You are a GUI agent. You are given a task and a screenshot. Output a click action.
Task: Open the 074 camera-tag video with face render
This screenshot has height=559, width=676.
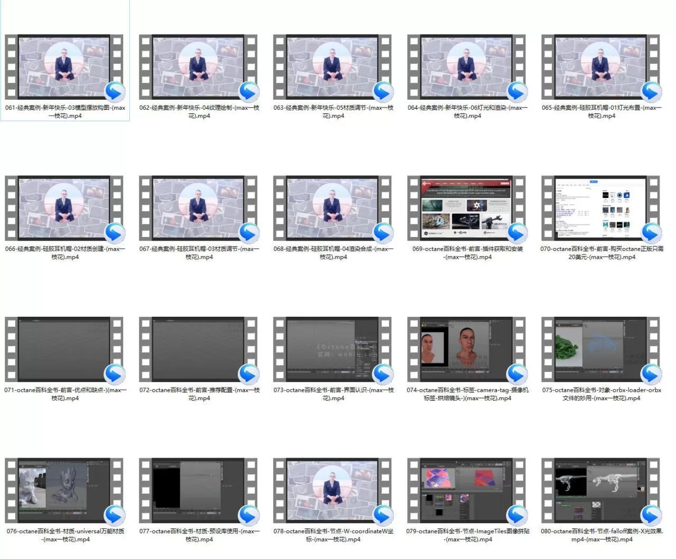pyautogui.click(x=467, y=349)
